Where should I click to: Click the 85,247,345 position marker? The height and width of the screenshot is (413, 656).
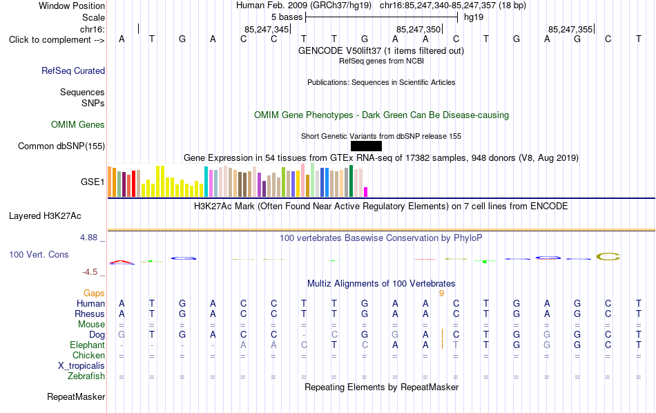[x=267, y=29]
